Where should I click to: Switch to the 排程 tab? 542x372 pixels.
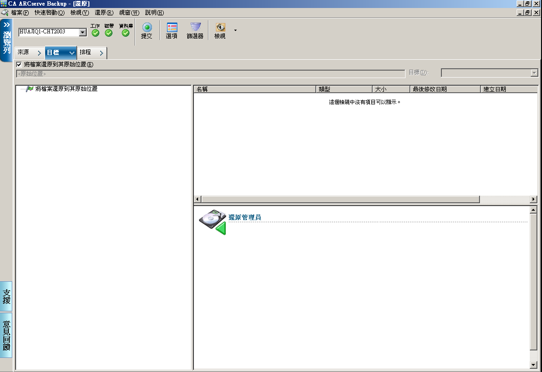pos(92,53)
